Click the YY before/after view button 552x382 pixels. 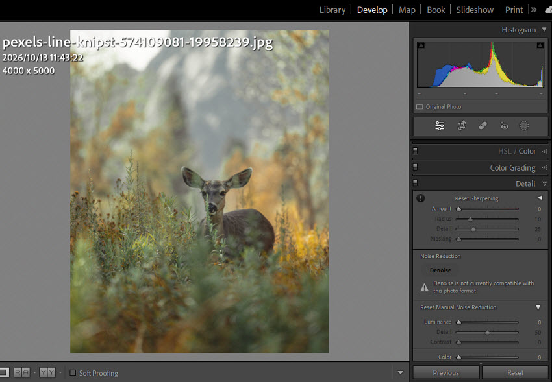pyautogui.click(x=47, y=372)
